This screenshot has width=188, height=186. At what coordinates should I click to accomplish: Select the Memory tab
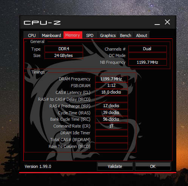(x=72, y=35)
